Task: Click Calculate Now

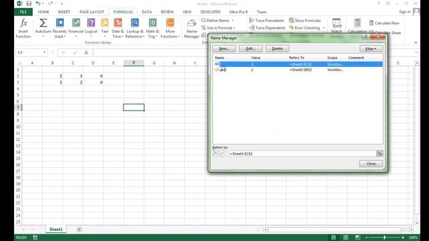Action: [x=384, y=23]
